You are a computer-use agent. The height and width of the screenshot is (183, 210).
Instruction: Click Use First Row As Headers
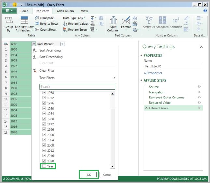tap(24, 24)
